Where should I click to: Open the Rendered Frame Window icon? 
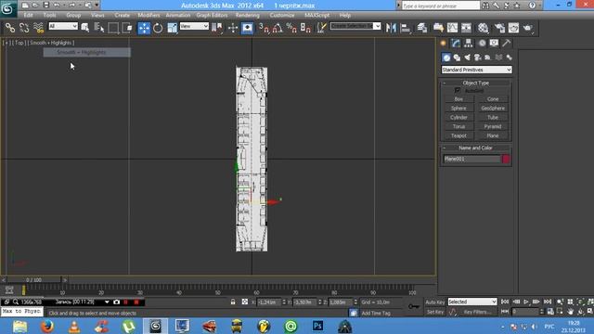(513, 28)
